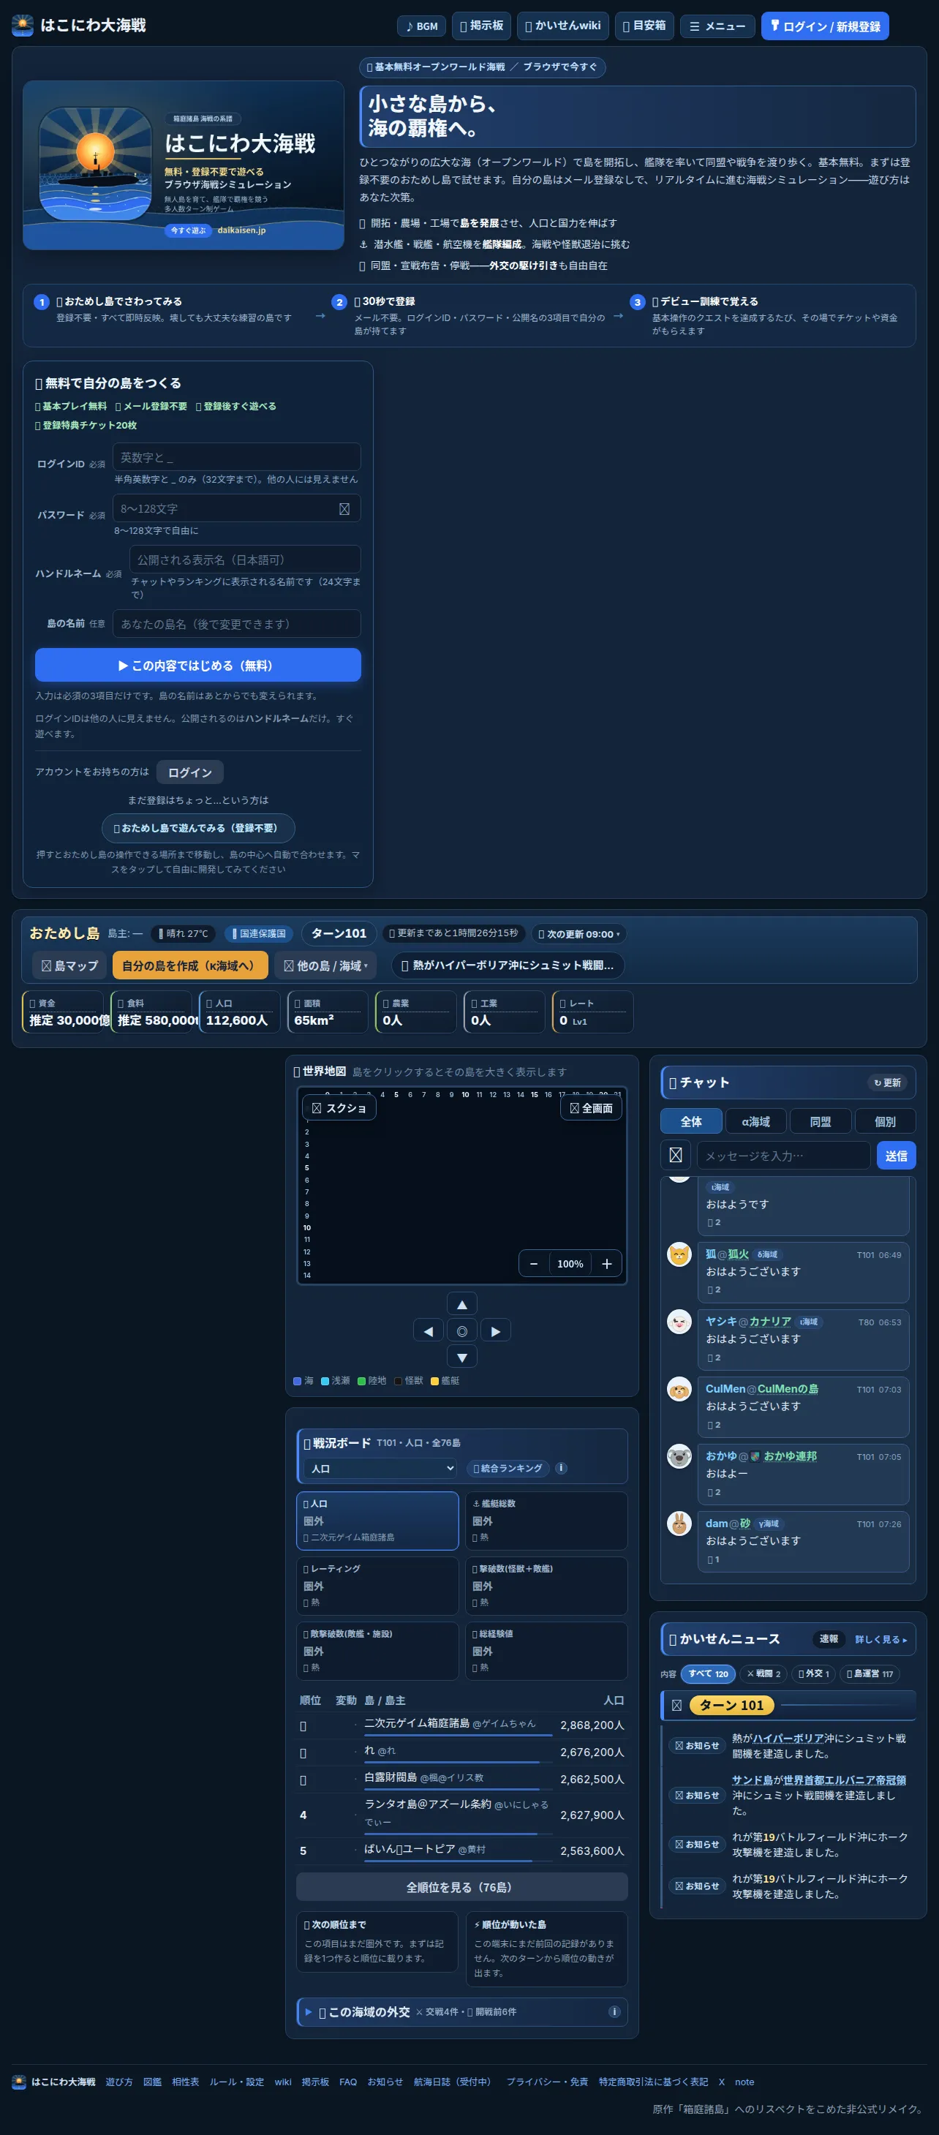Image resolution: width=939 pixels, height=2135 pixels.
Task: Click the 送信 send button
Action: point(896,1156)
